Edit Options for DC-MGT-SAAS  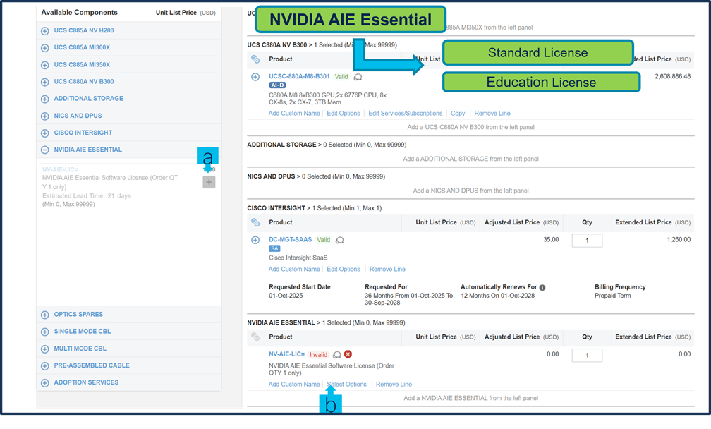click(344, 270)
